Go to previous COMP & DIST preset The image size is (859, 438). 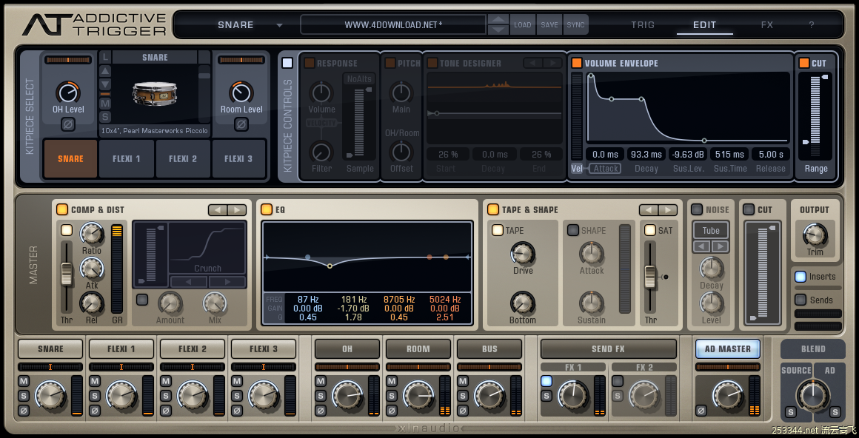(218, 209)
